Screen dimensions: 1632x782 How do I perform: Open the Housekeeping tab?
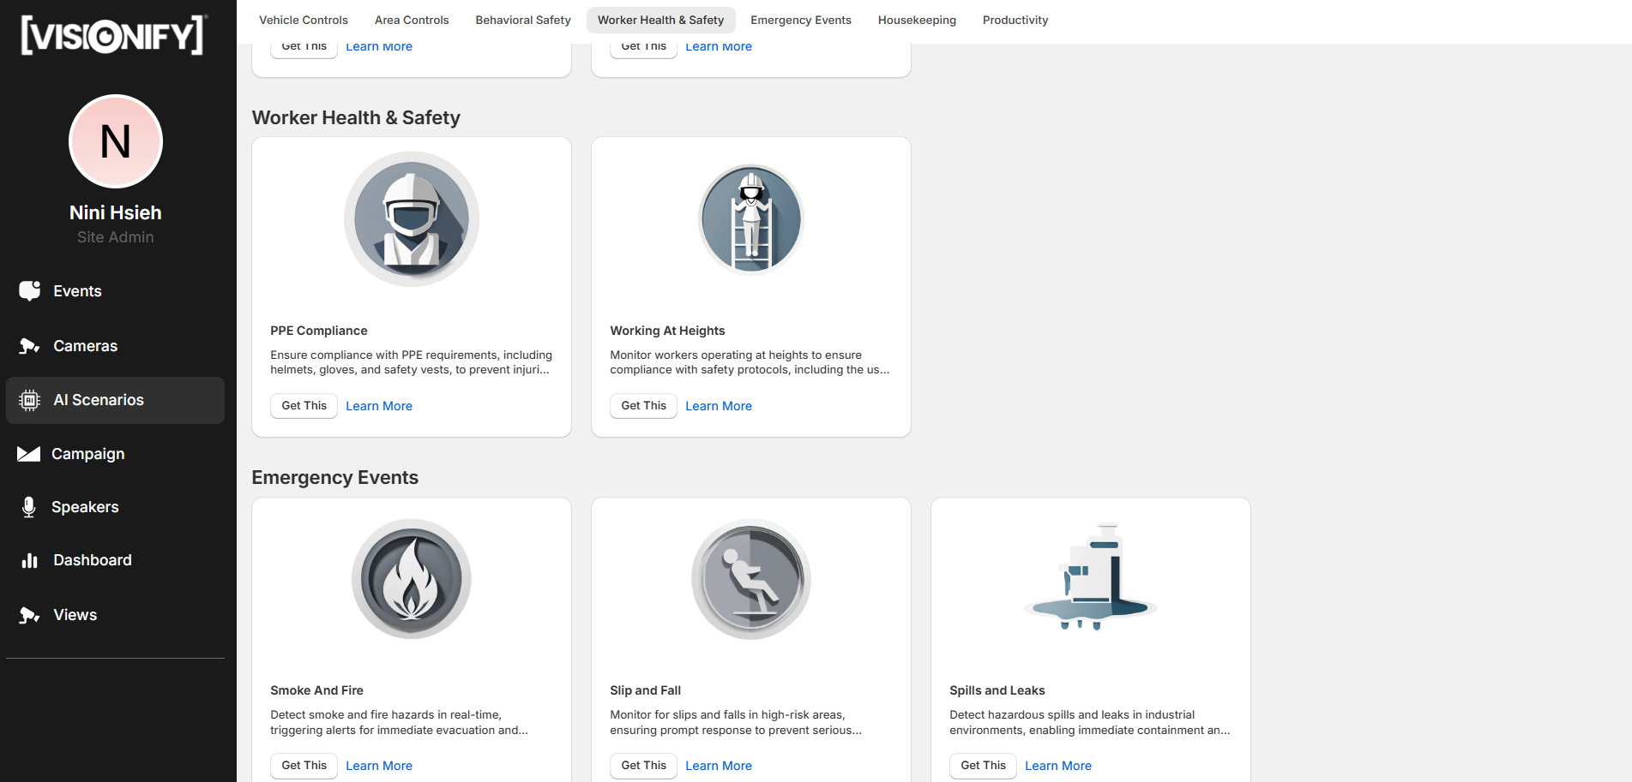tap(917, 20)
